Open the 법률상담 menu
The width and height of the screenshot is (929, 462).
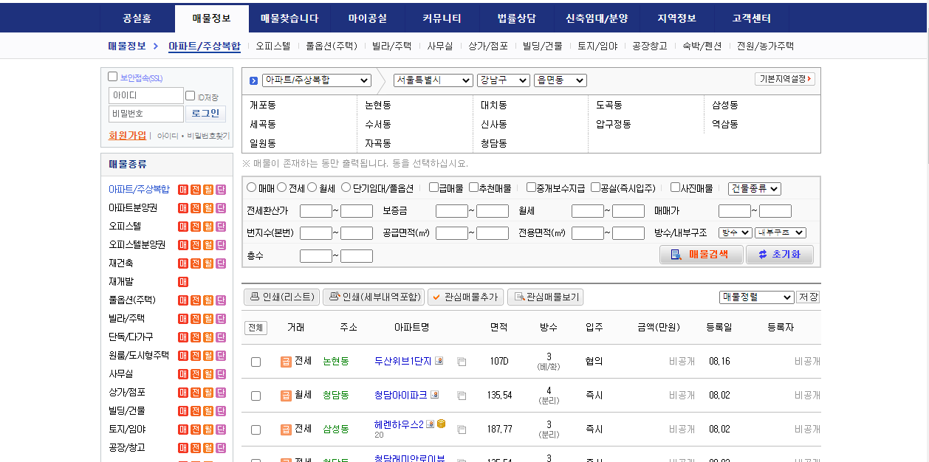[x=517, y=18]
